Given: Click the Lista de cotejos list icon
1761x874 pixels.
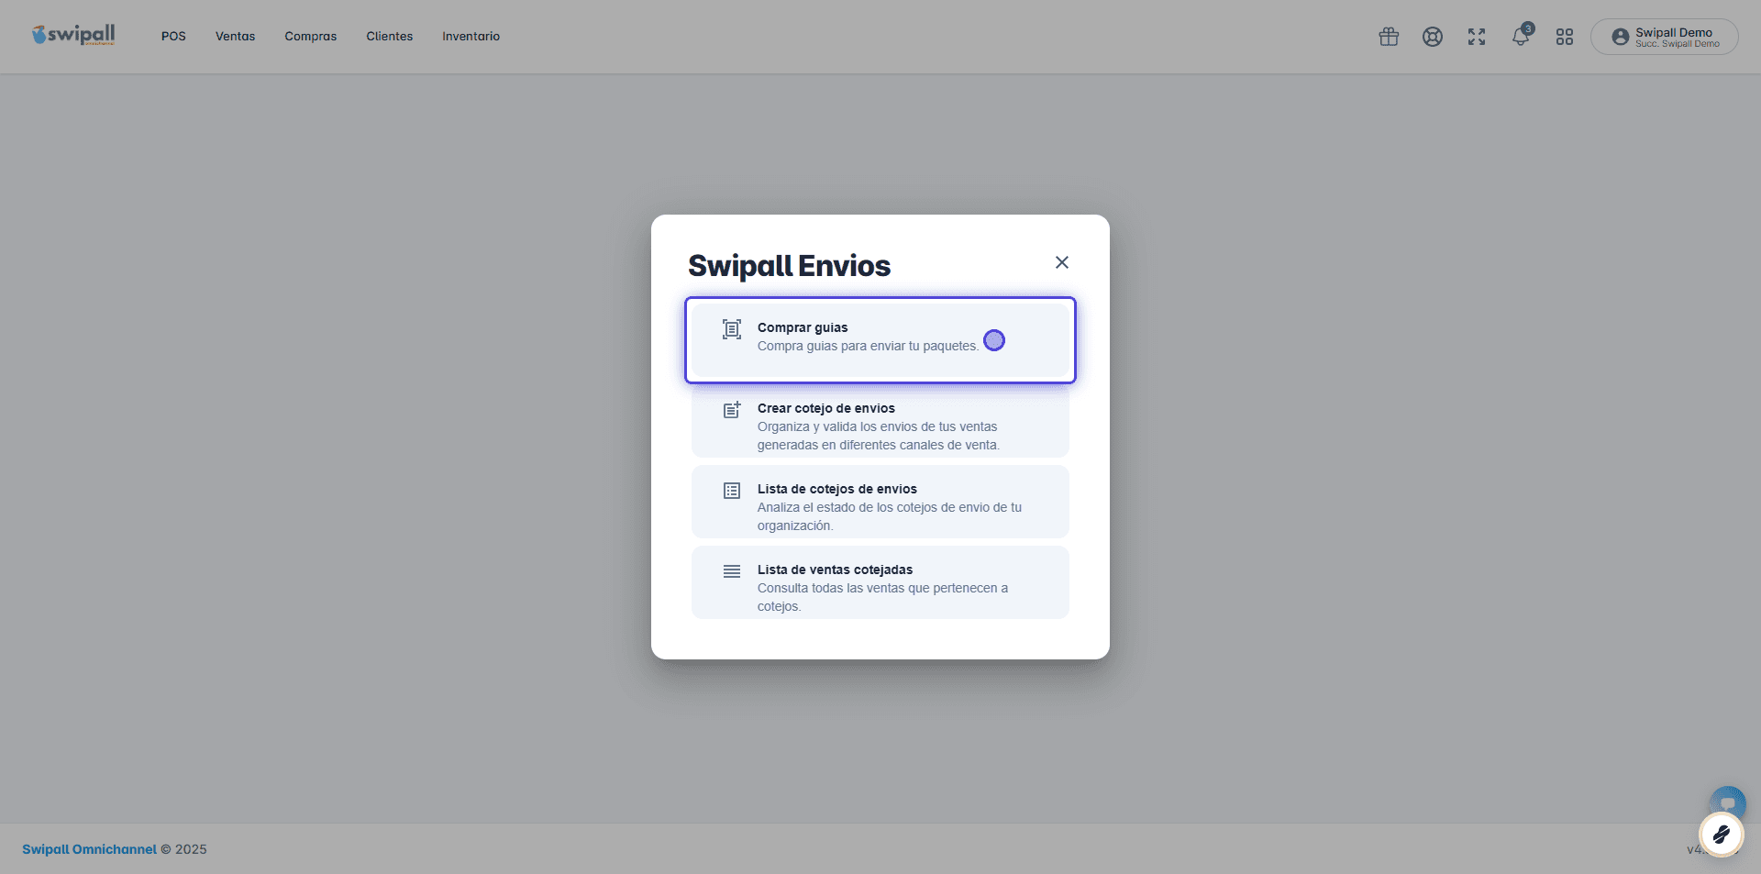Looking at the screenshot, I should tap(732, 491).
